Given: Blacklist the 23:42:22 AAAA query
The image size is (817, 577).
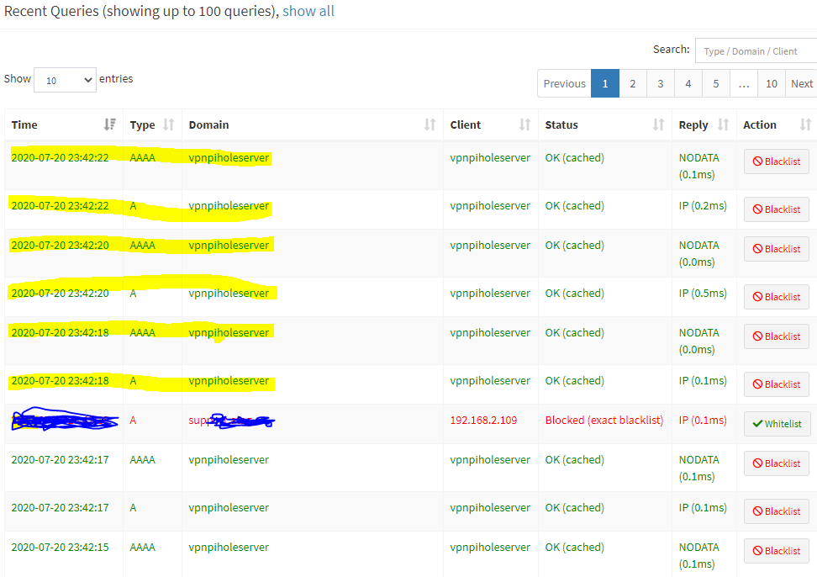Looking at the screenshot, I should point(777,161).
